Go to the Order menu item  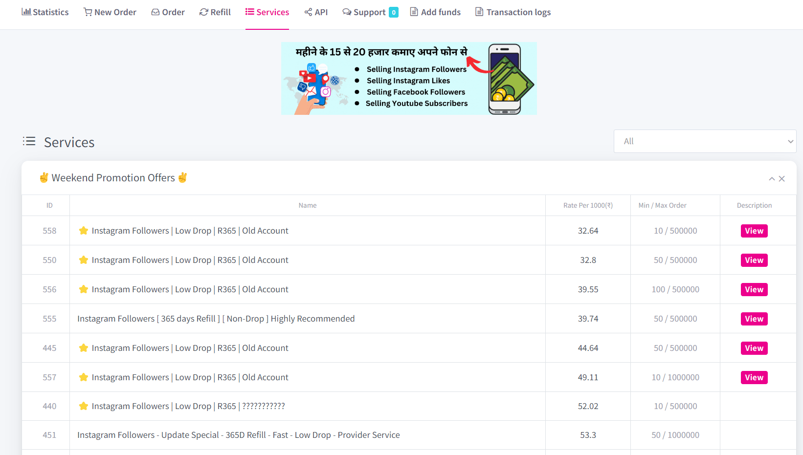pyautogui.click(x=168, y=12)
